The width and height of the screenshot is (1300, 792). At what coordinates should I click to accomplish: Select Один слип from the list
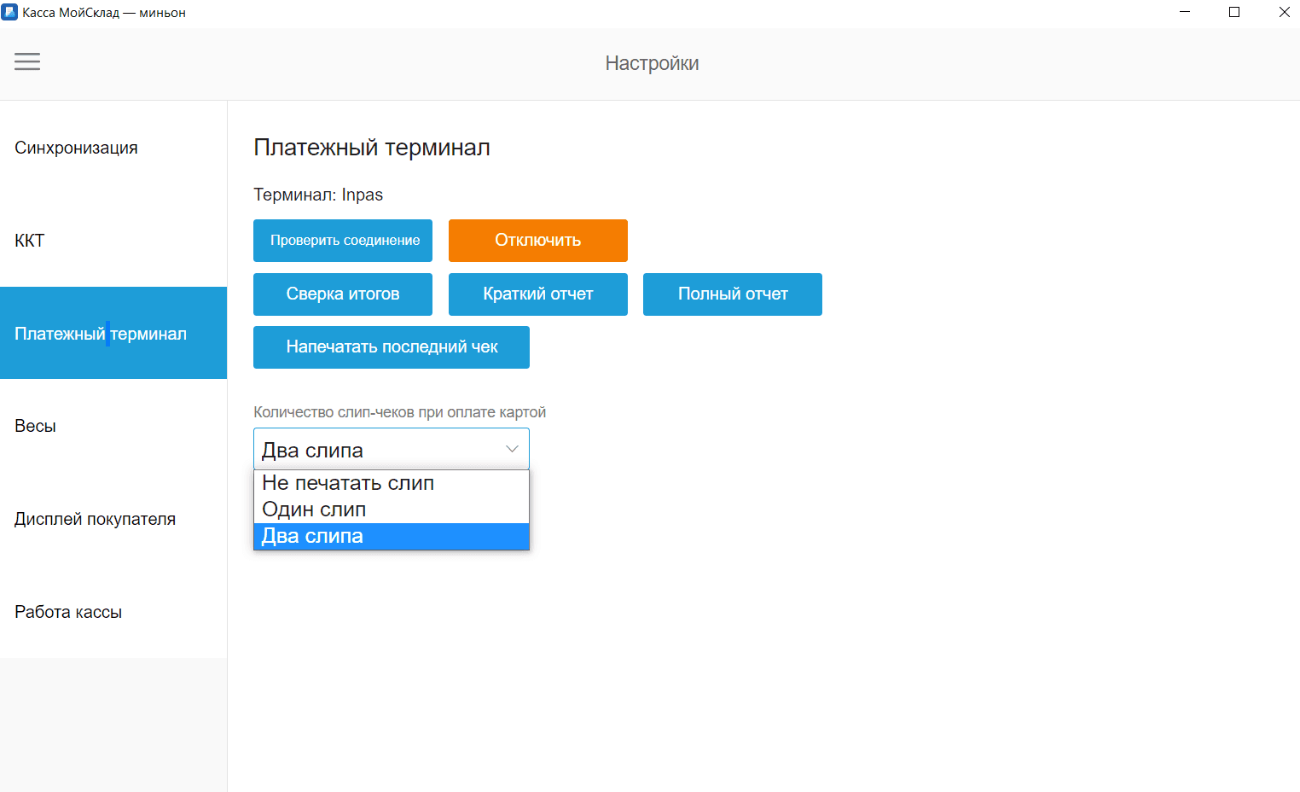click(x=314, y=509)
